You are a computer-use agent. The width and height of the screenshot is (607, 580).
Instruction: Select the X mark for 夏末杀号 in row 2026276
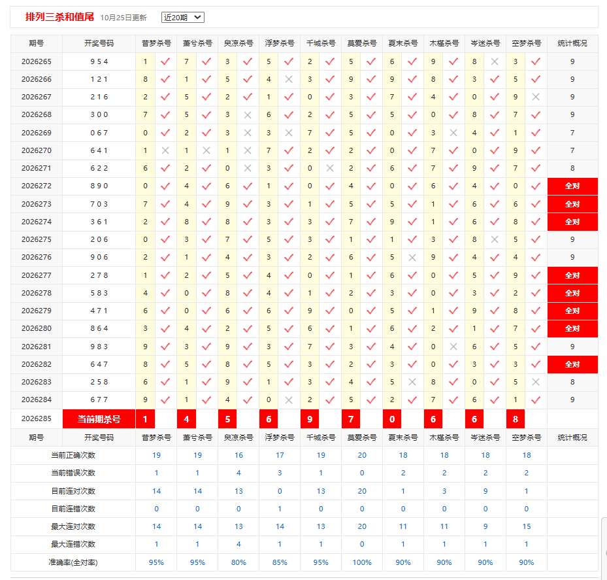point(412,257)
